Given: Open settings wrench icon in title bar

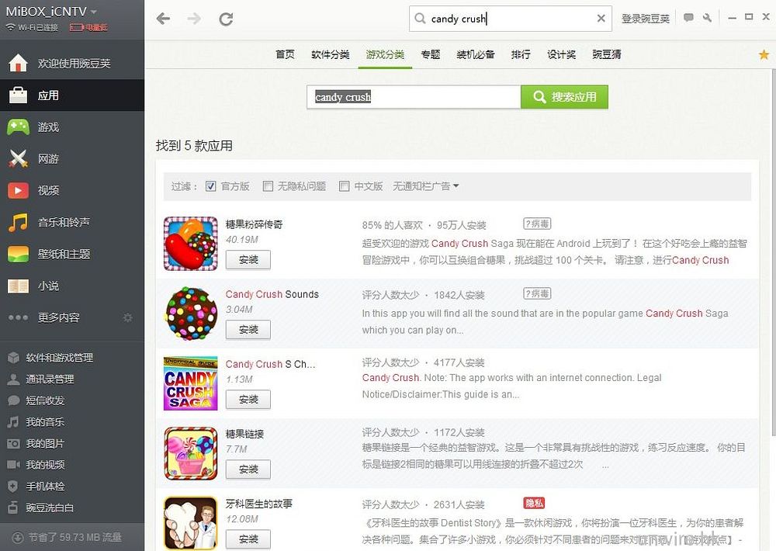Looking at the screenshot, I should click(707, 18).
